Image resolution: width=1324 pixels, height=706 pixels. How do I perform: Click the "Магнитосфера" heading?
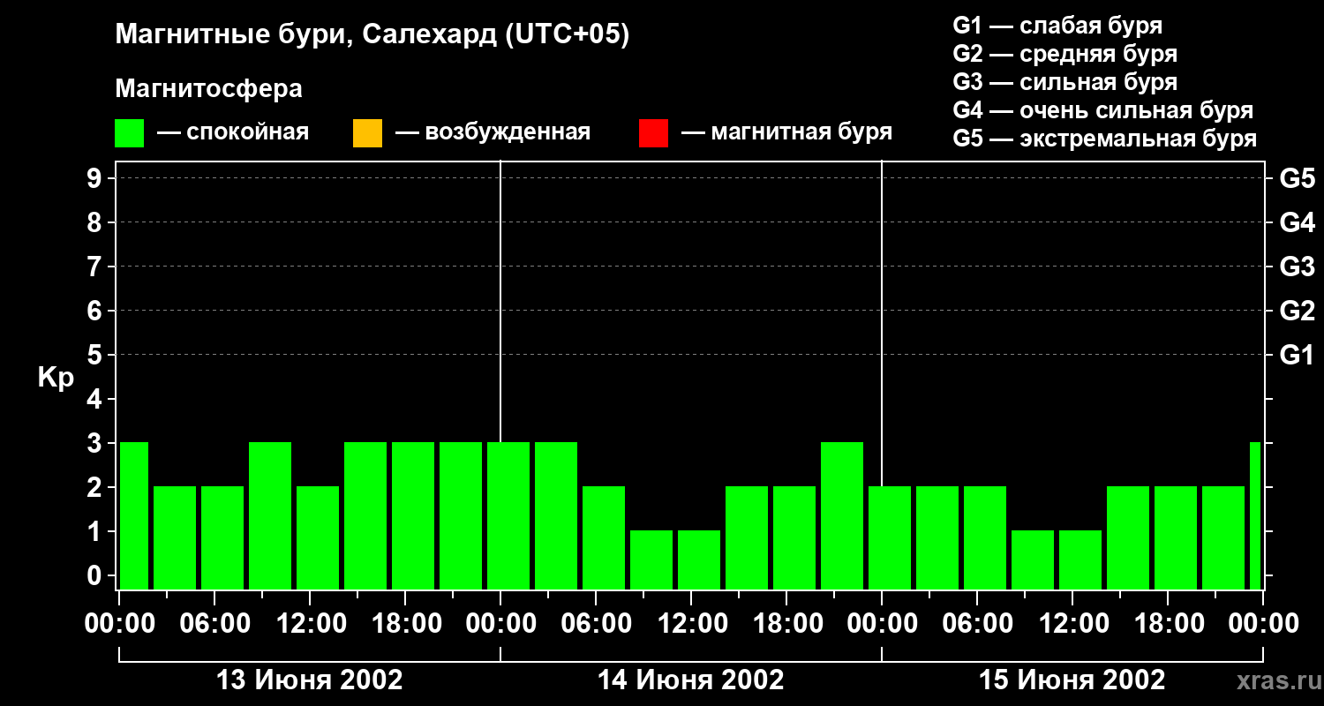coord(209,89)
